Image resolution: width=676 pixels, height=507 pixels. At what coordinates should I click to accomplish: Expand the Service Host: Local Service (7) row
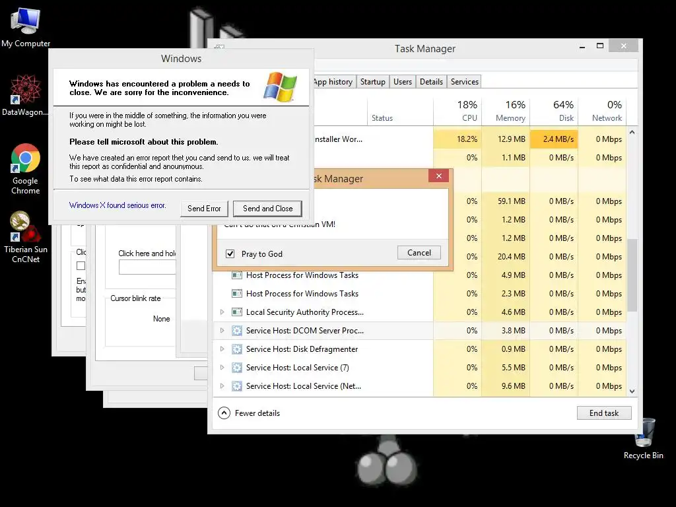coord(222,368)
